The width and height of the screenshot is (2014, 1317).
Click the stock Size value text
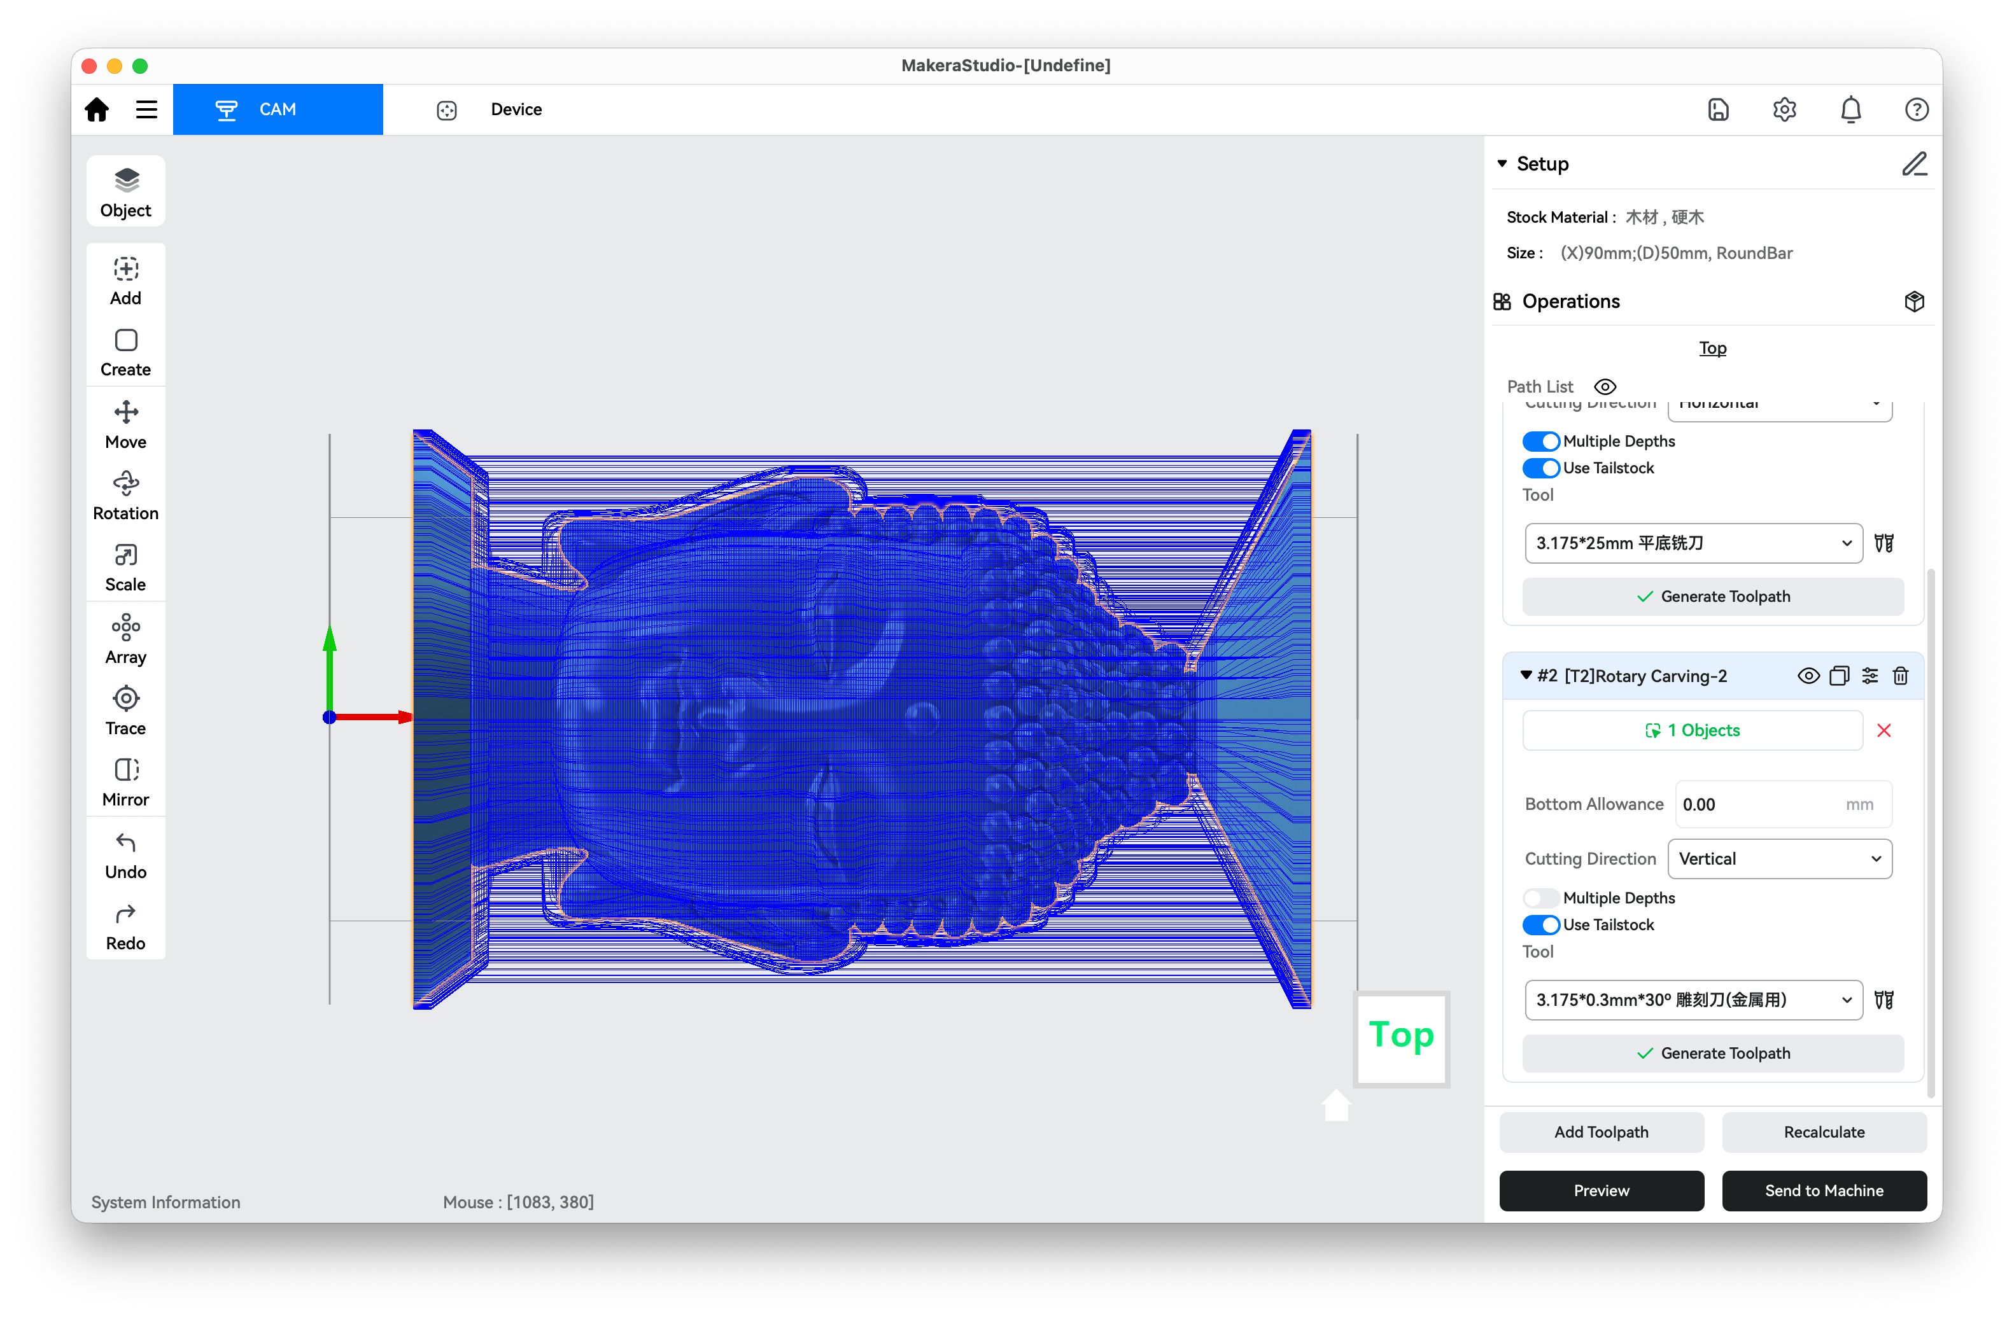click(1677, 253)
